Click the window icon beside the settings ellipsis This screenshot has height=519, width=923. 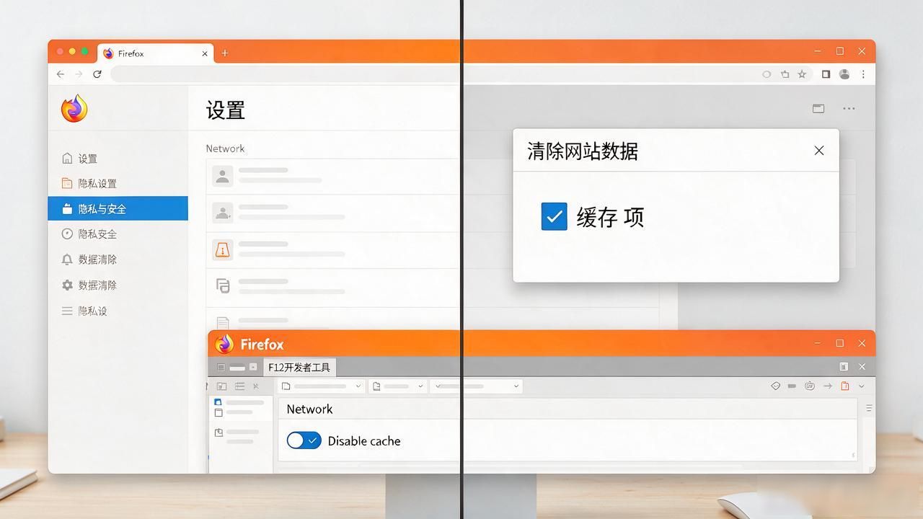[818, 108]
